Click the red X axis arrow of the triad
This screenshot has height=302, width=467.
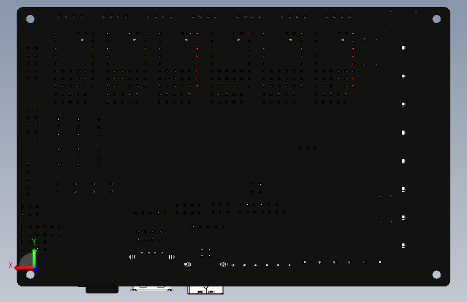click(x=24, y=268)
